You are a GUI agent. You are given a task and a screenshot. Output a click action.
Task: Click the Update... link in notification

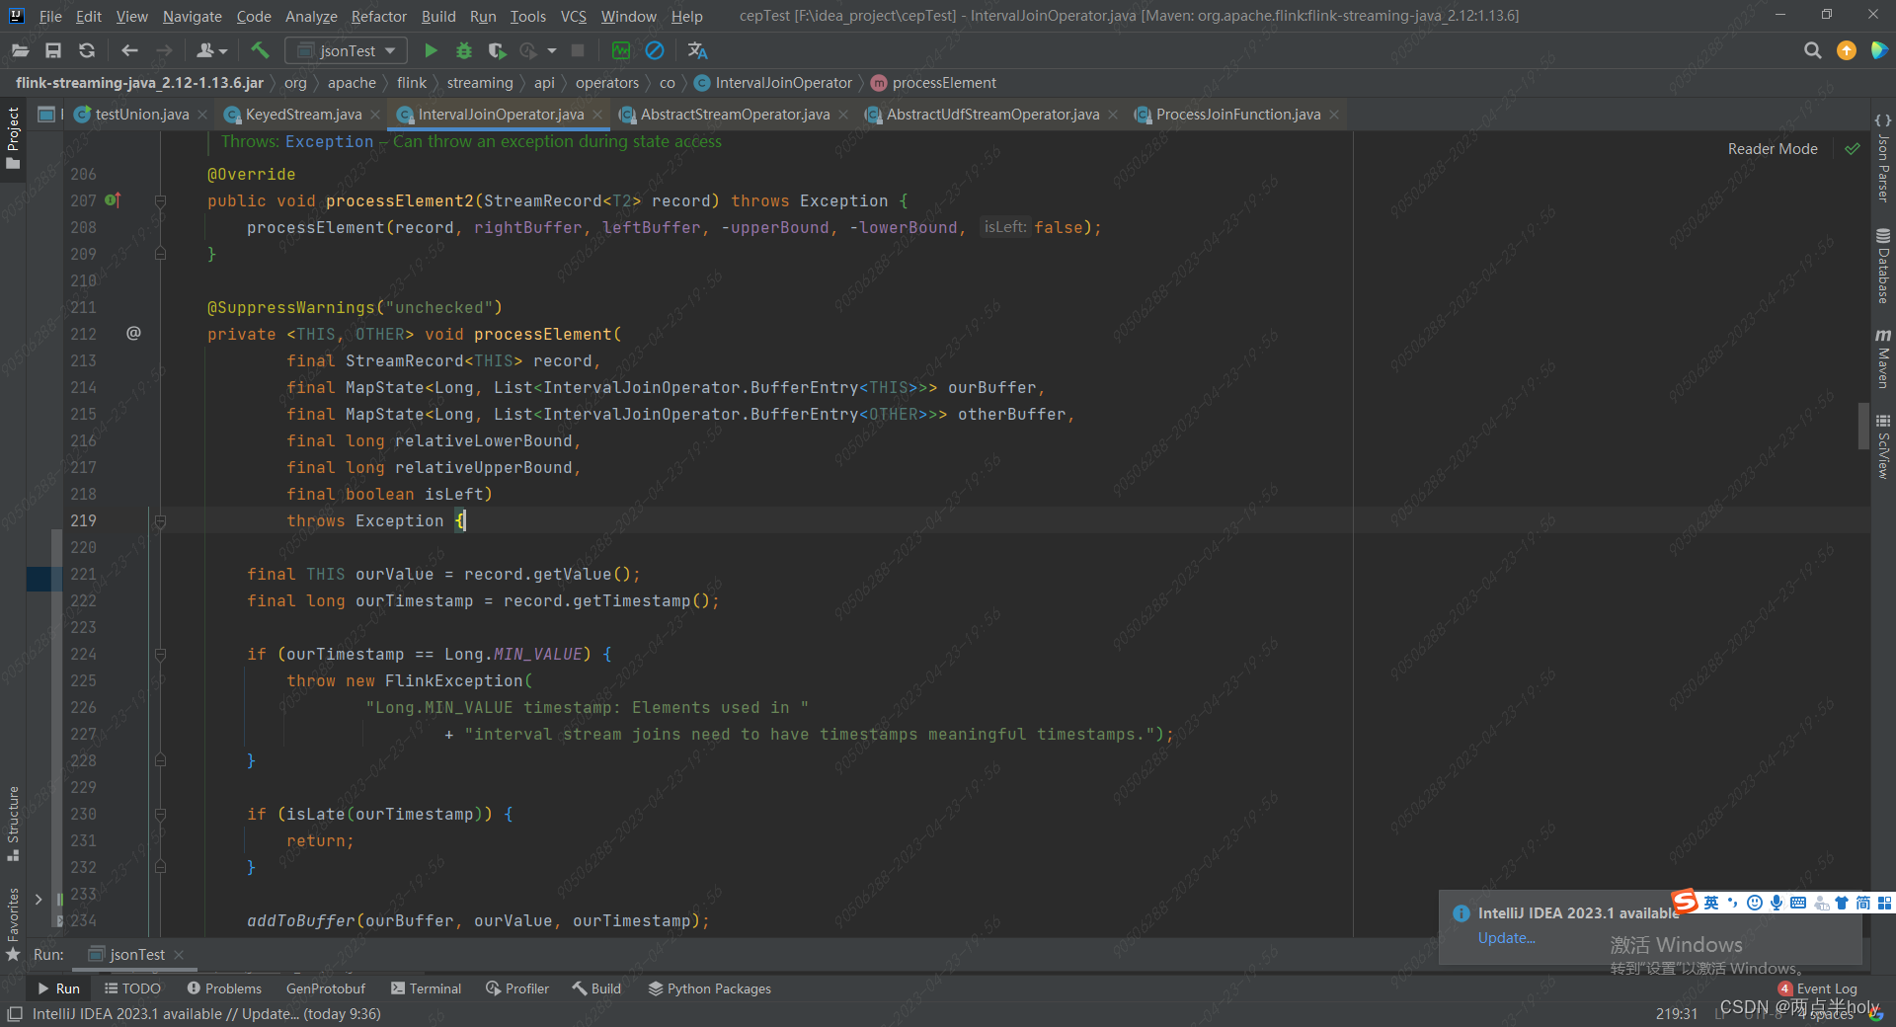click(1506, 938)
